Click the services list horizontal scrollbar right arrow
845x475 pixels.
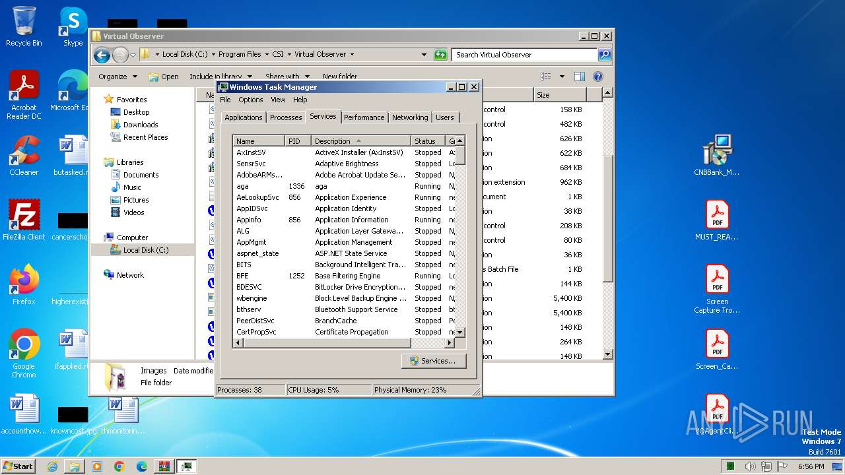(x=450, y=343)
